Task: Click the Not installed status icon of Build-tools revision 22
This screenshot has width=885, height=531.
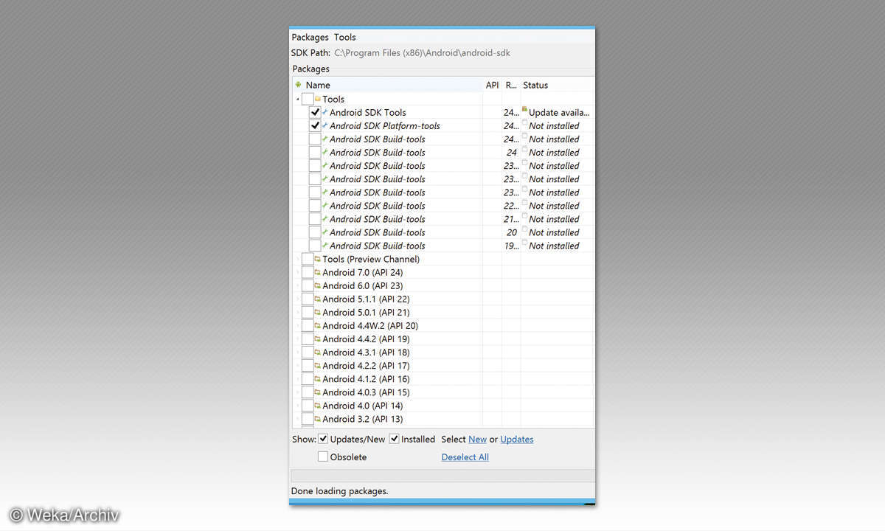Action: click(x=524, y=204)
